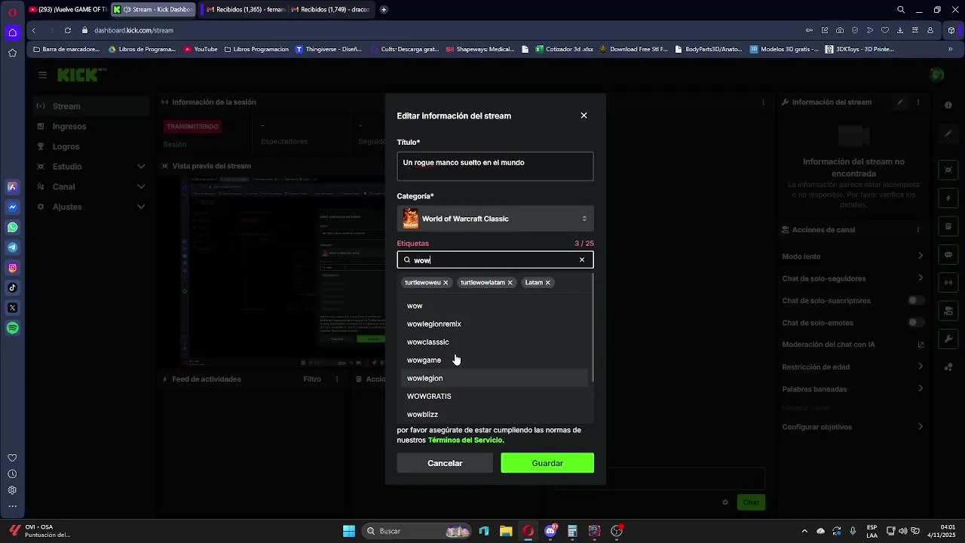Open the Windows Start menu

(349, 531)
